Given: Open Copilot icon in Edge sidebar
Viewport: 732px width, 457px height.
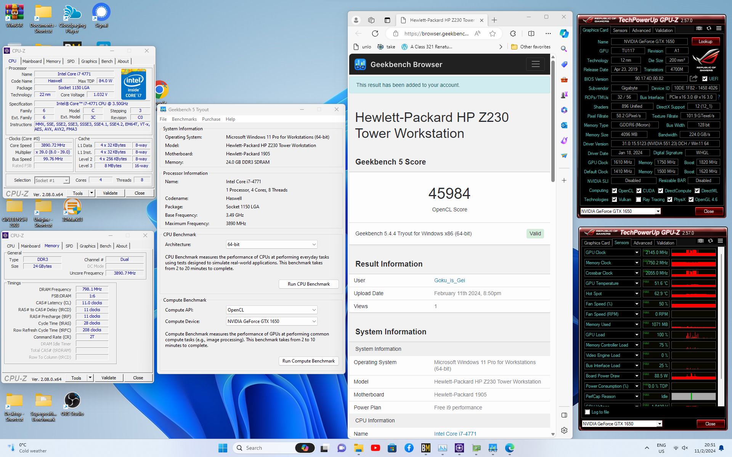Looking at the screenshot, I should point(564,34).
